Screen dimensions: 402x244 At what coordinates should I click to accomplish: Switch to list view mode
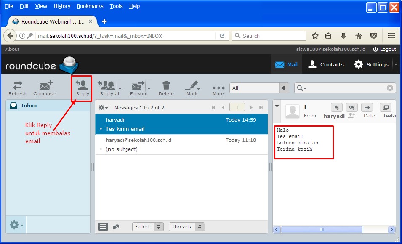103,227
